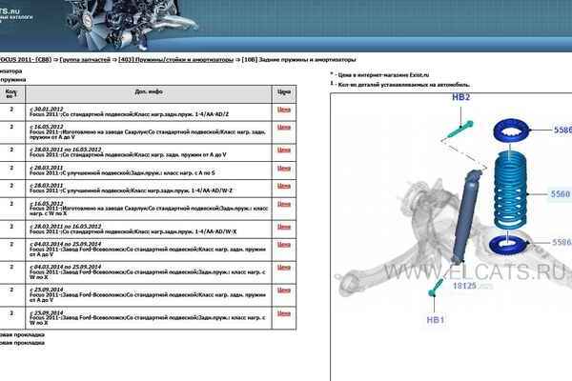Click Цена for с 25.09.2014 от A до V row
Viewport: 572px width, 381px height.
pos(284,291)
